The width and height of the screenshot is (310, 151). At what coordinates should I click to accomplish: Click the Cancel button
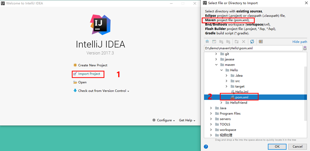tap(297, 147)
